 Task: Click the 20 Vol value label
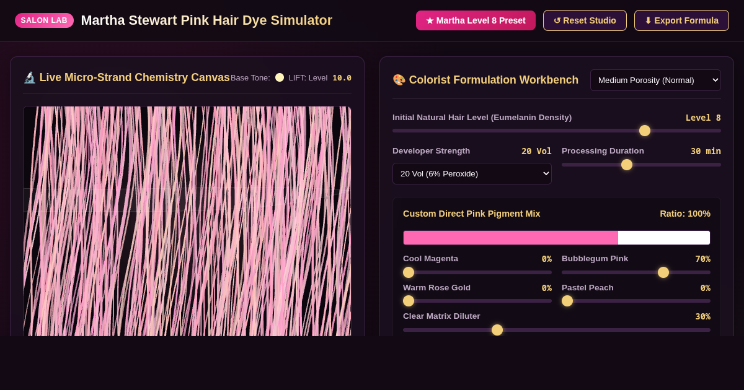click(x=536, y=151)
